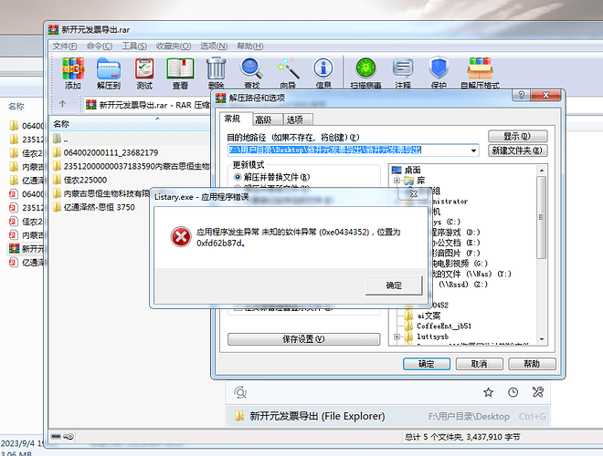Select 解压并替换文件 radio button

click(238, 177)
